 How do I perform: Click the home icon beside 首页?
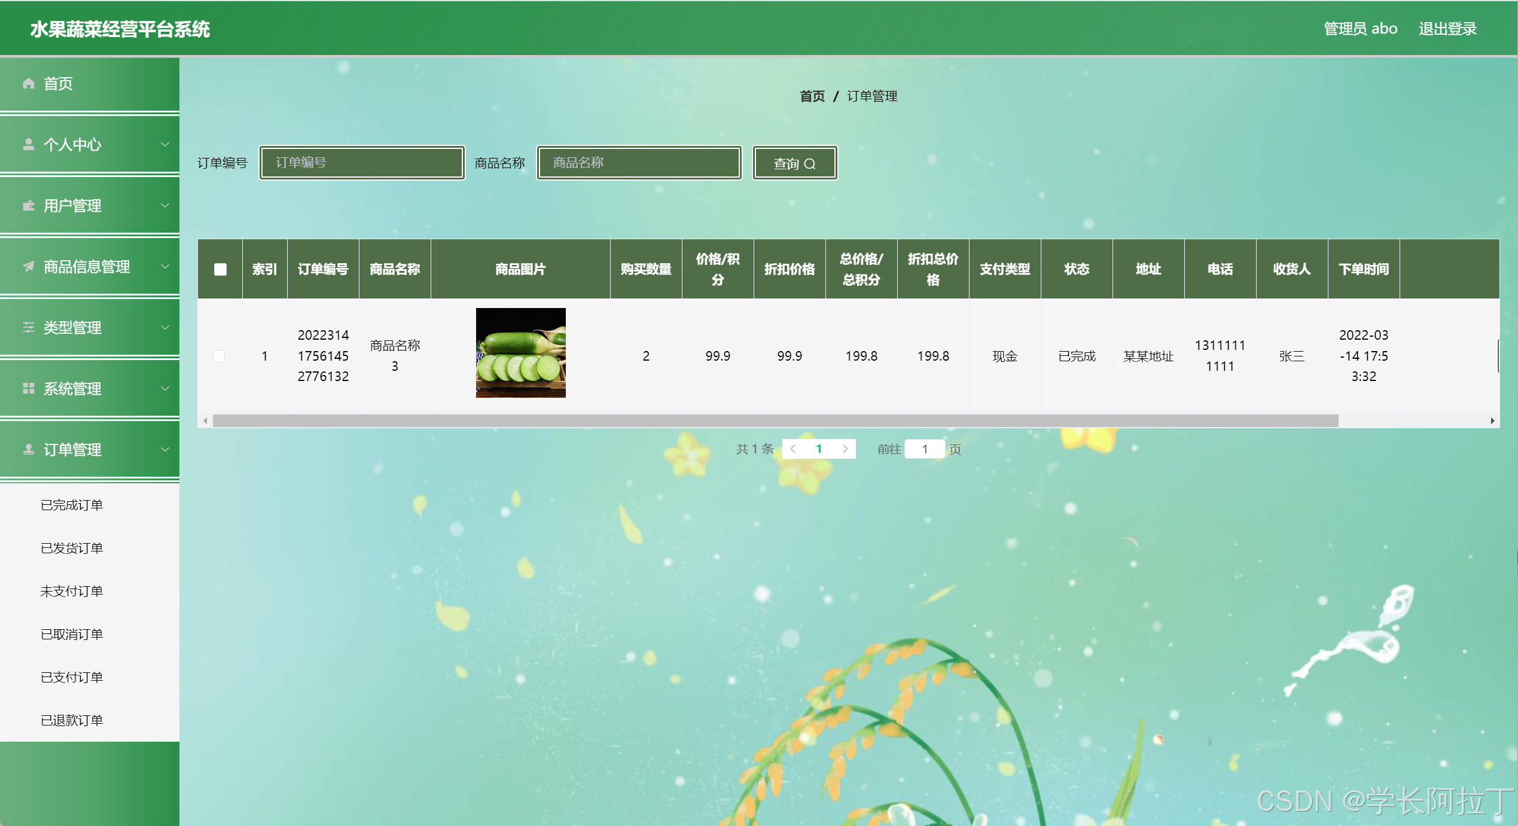[x=28, y=84]
